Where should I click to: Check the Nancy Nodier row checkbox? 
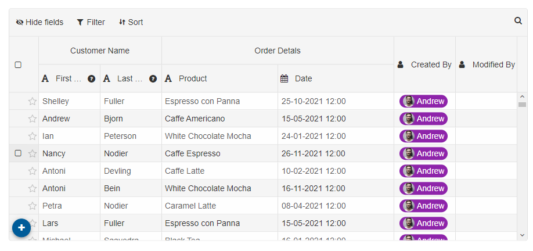pyautogui.click(x=18, y=153)
